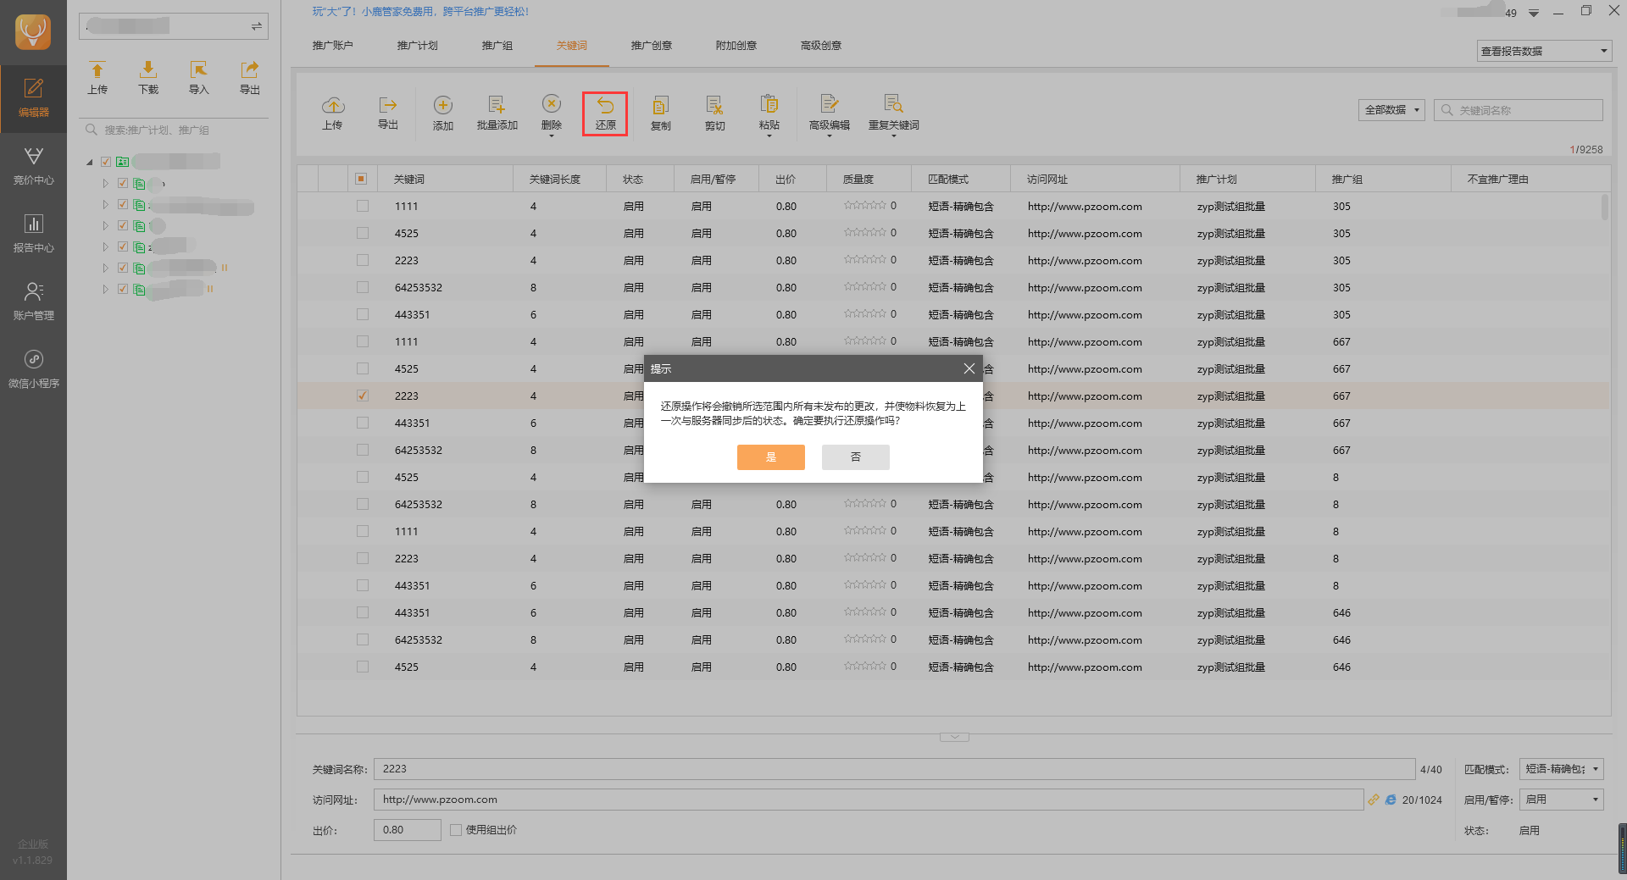Switch to the 推广账户 tab

pos(332,46)
